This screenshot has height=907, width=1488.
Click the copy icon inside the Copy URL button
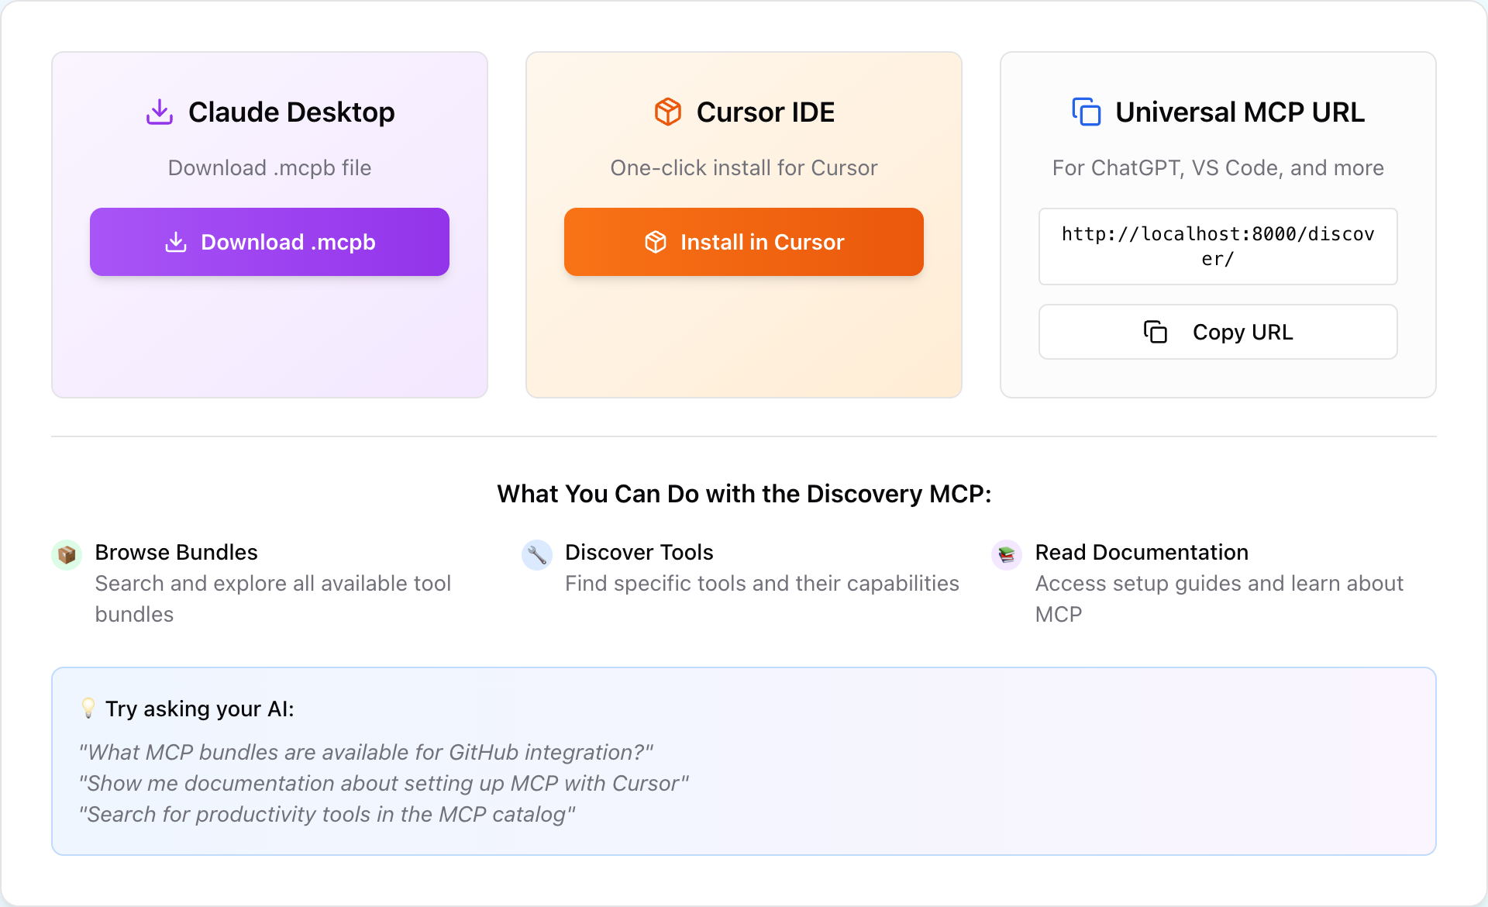coord(1156,332)
